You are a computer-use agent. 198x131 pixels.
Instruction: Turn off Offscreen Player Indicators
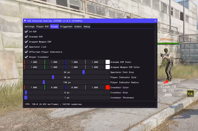point(26,52)
